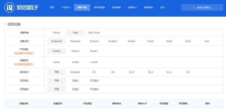Open the 资源中心 nav item
This screenshot has width=226, height=109.
tap(132, 8)
